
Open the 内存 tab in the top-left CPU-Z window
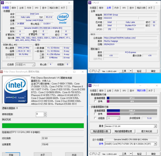point(29,8)
